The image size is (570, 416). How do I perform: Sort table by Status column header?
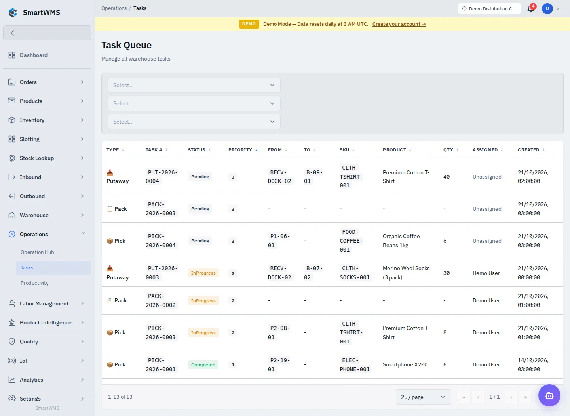(x=199, y=150)
